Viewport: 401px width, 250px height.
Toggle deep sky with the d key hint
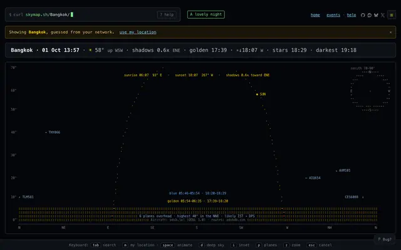tap(211, 245)
